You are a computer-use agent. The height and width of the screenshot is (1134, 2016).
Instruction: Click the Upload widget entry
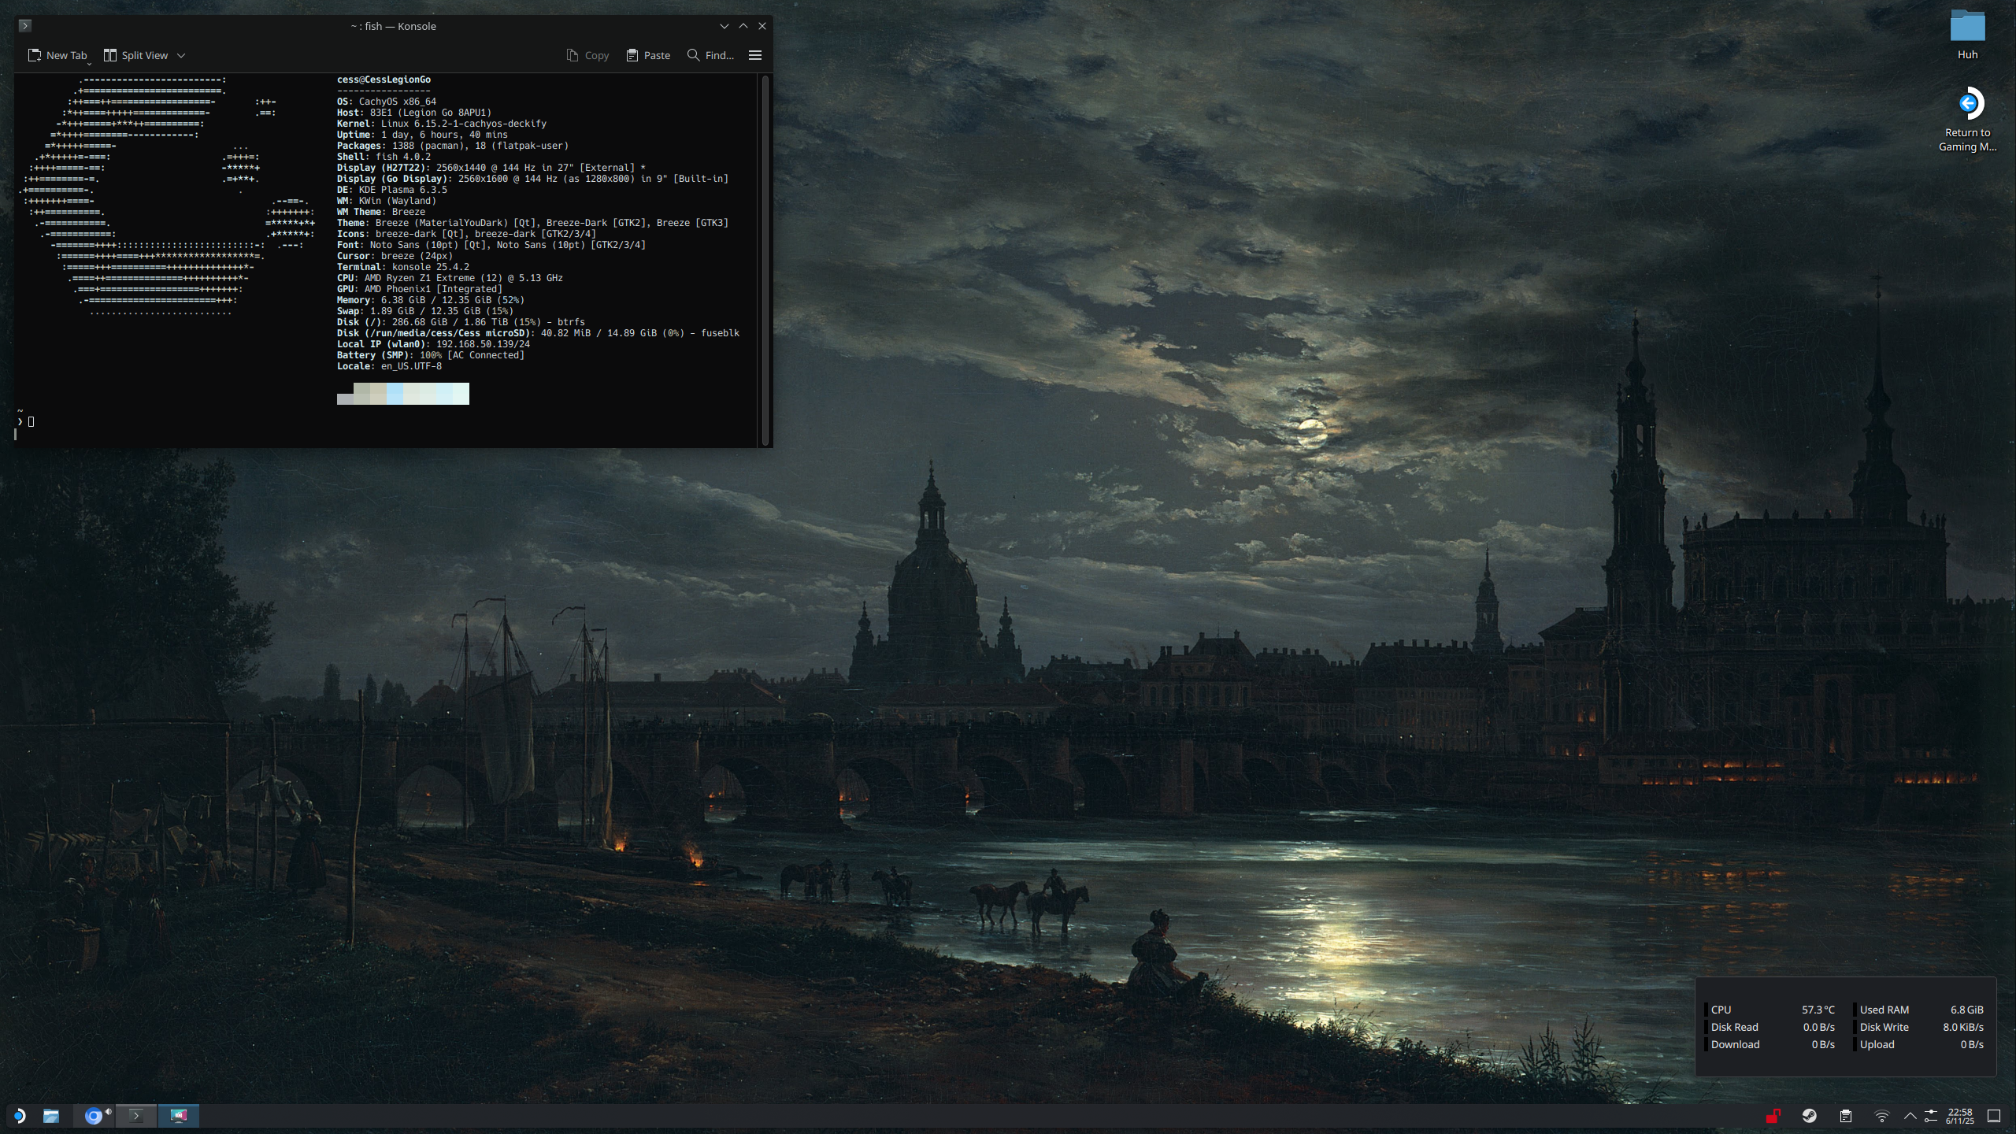1919,1044
